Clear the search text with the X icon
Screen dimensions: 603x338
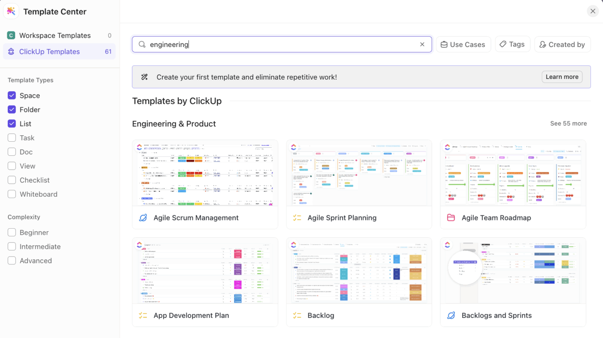[x=422, y=44]
